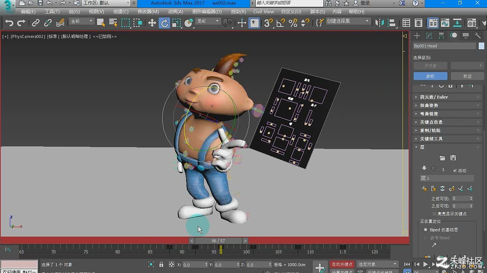This screenshot has height=273, width=487.
Task: Activate the Select and Rotate tool
Action: point(164,23)
